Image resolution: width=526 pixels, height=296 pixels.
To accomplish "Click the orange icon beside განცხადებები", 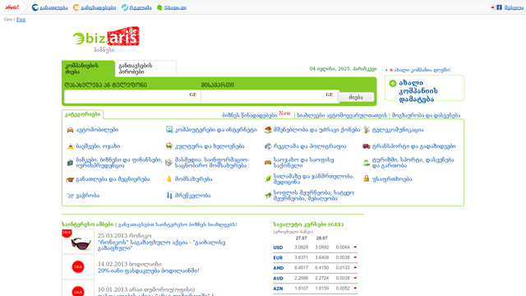I will point(76,7).
